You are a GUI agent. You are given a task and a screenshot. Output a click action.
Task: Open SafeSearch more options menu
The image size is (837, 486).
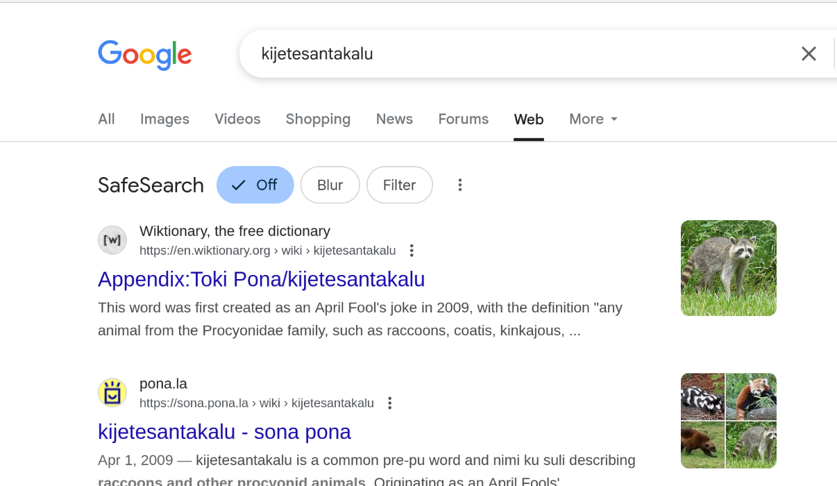[459, 185]
